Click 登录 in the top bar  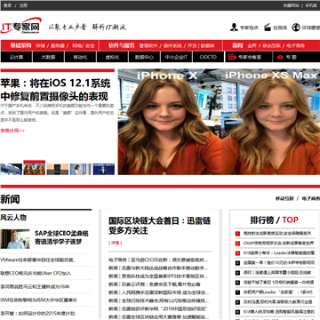point(8,5)
